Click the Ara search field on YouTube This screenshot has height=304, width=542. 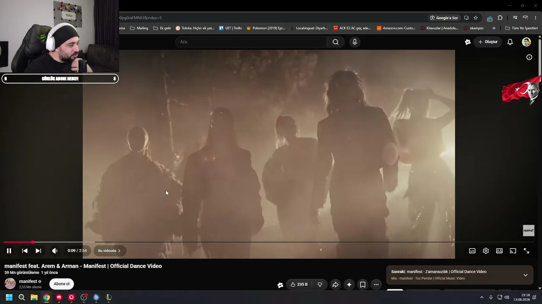click(x=251, y=42)
